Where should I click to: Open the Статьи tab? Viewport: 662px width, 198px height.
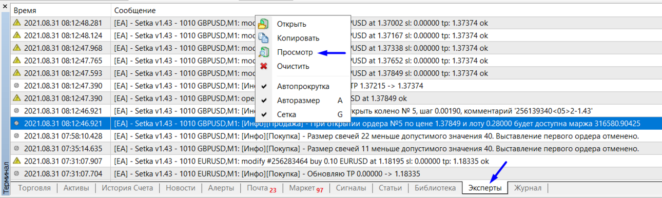point(390,188)
